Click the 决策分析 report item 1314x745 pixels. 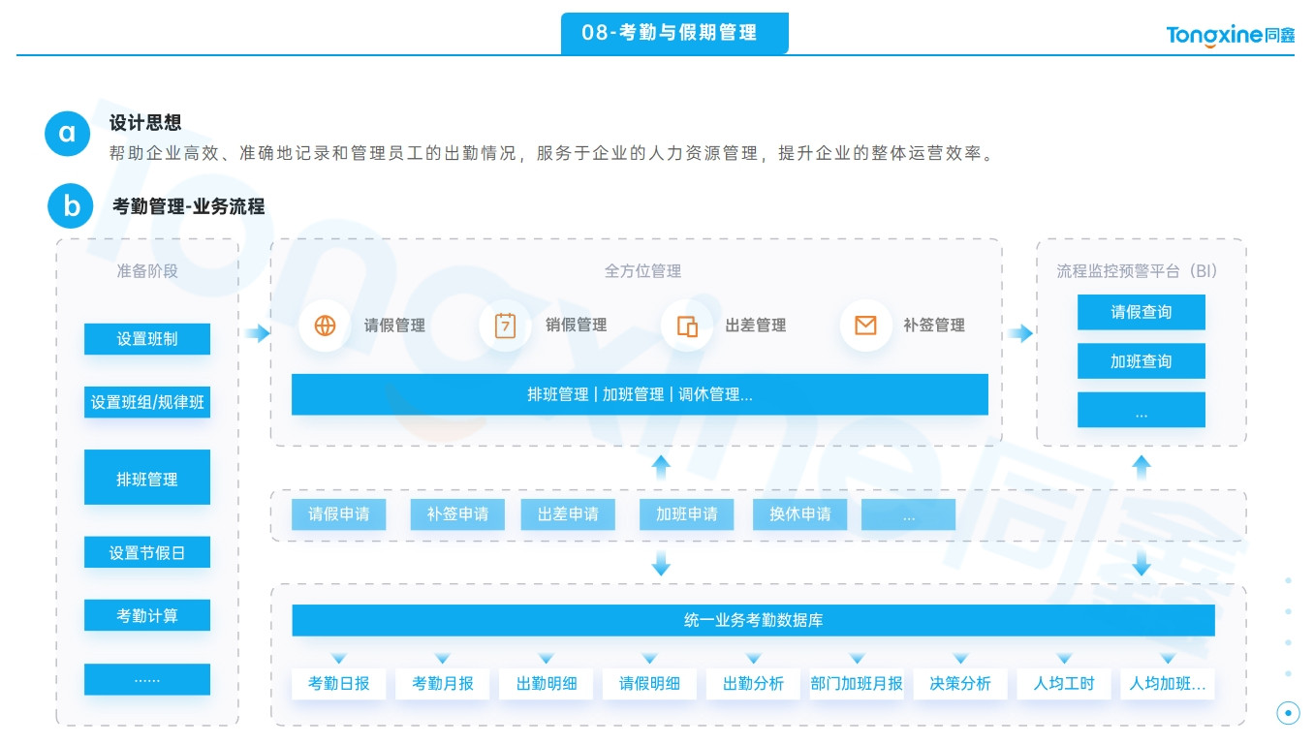click(959, 683)
